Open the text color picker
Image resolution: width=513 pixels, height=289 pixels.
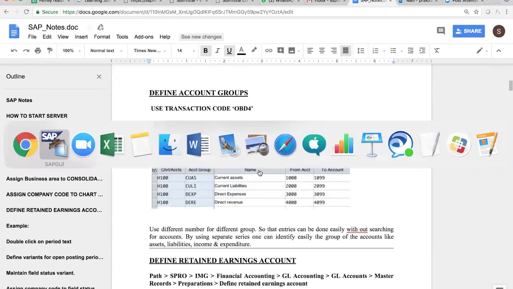tap(241, 51)
